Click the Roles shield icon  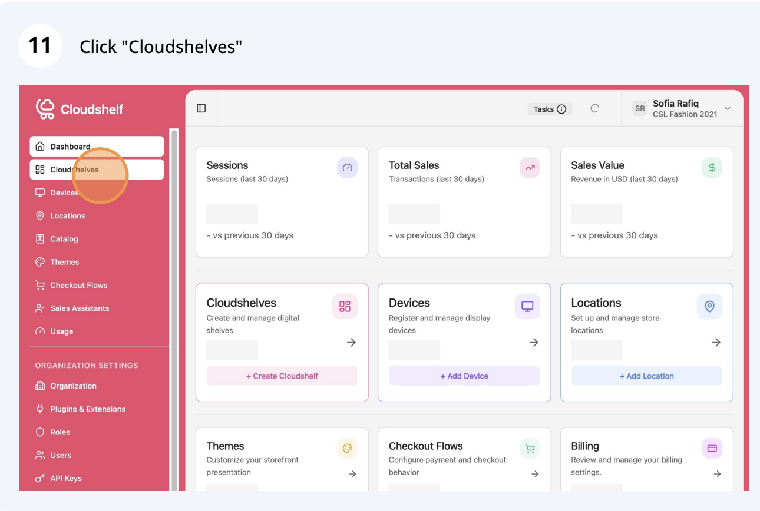[40, 432]
